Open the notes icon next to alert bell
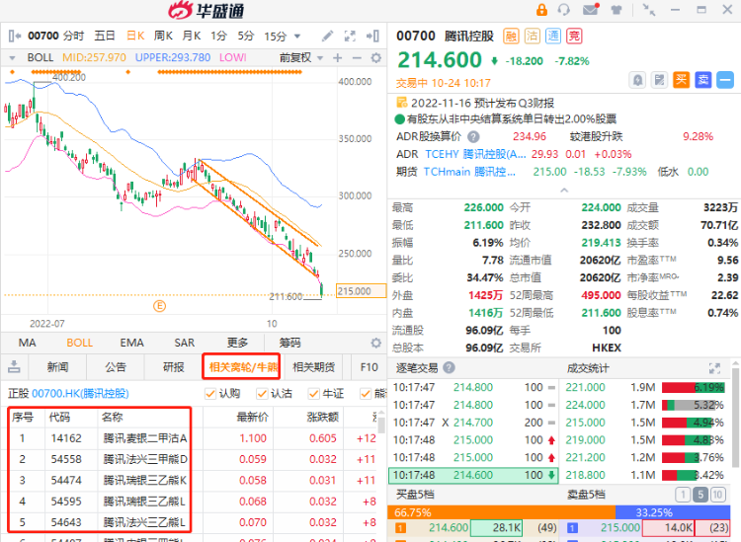The image size is (741, 542). pyautogui.click(x=659, y=80)
